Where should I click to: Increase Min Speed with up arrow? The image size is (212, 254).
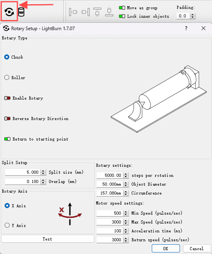(x=126, y=212)
